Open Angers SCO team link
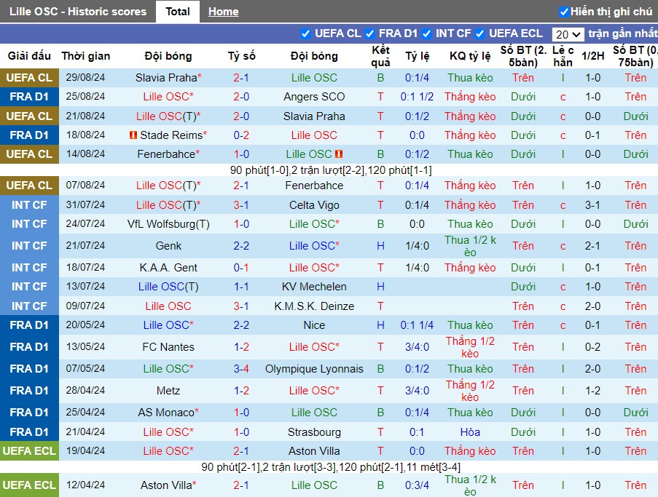 (x=314, y=97)
